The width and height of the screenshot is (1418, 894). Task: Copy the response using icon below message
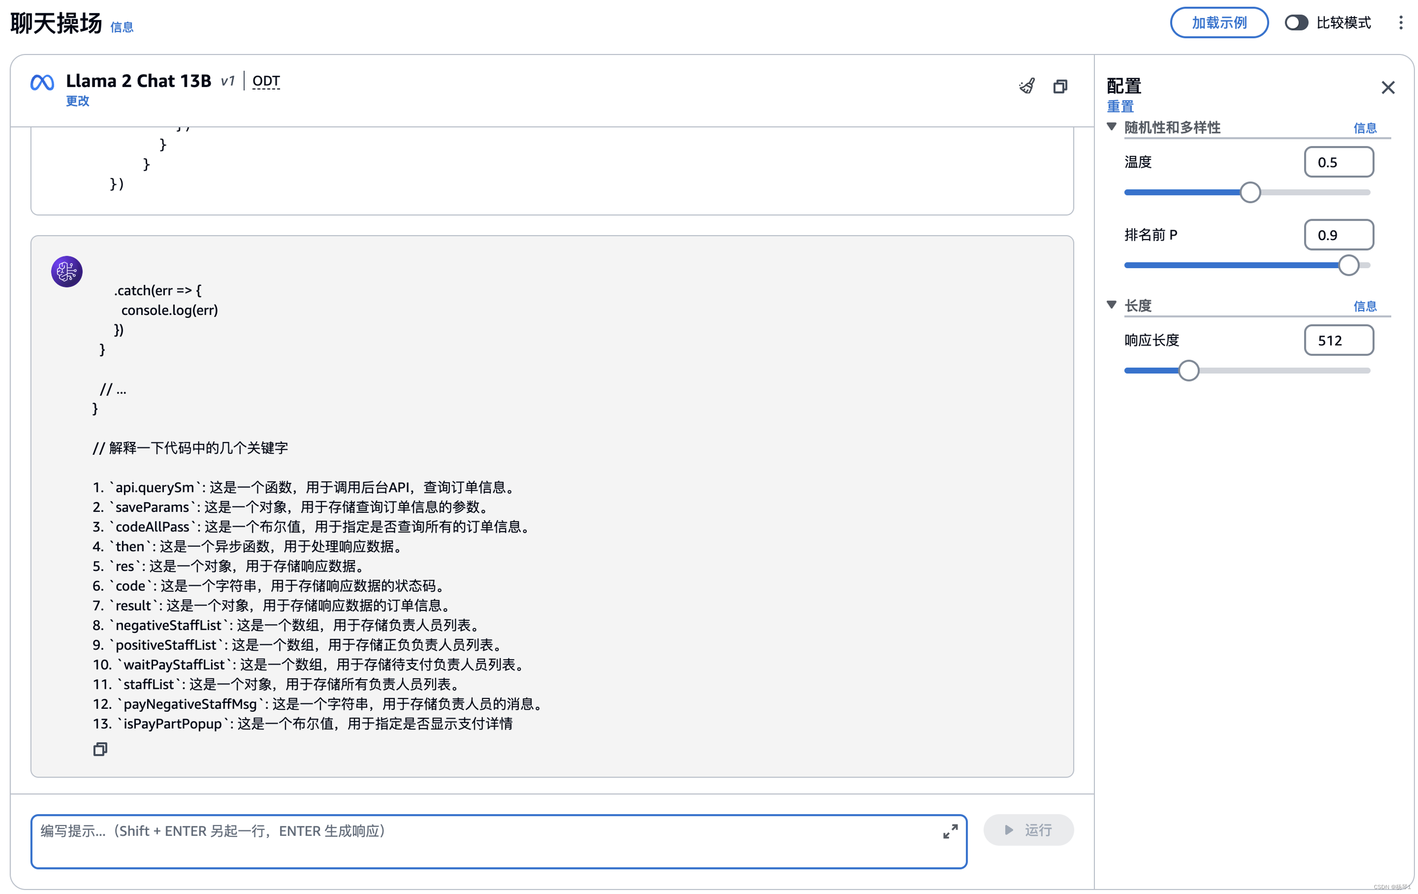pyautogui.click(x=100, y=749)
